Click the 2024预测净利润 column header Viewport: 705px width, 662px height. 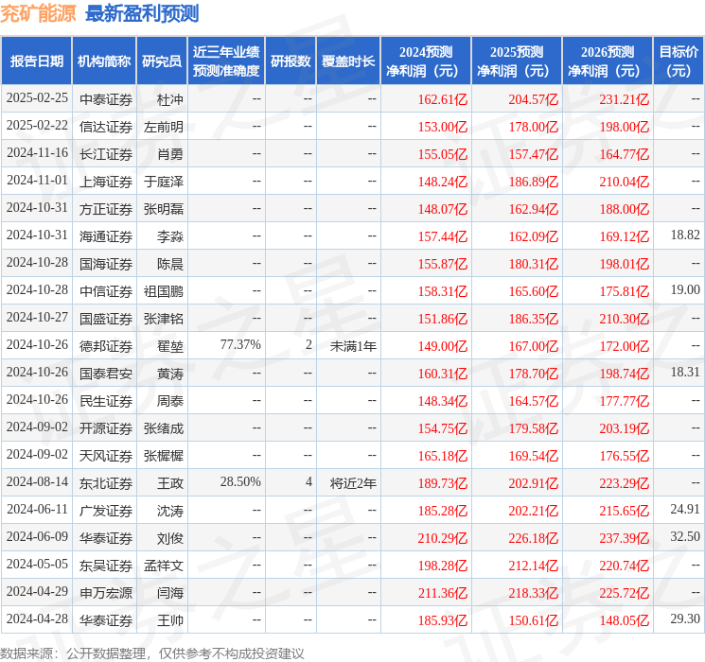pyautogui.click(x=426, y=61)
